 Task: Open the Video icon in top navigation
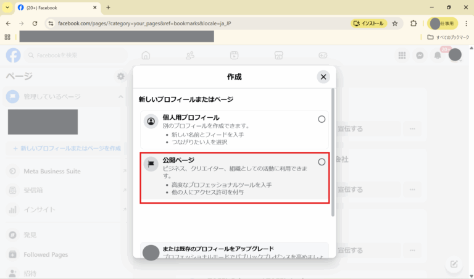[235, 56]
